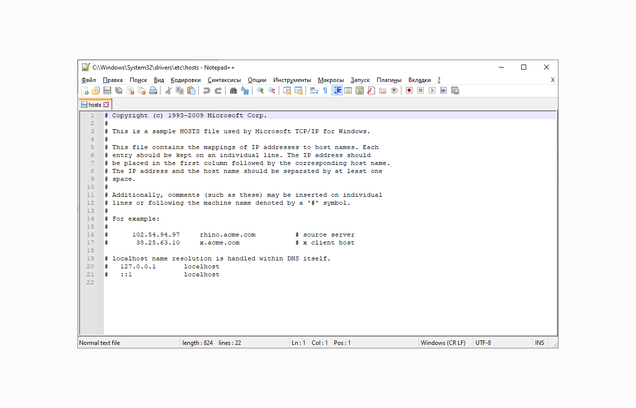Click the Synchronize horizontal scrolling icon

pos(299,90)
